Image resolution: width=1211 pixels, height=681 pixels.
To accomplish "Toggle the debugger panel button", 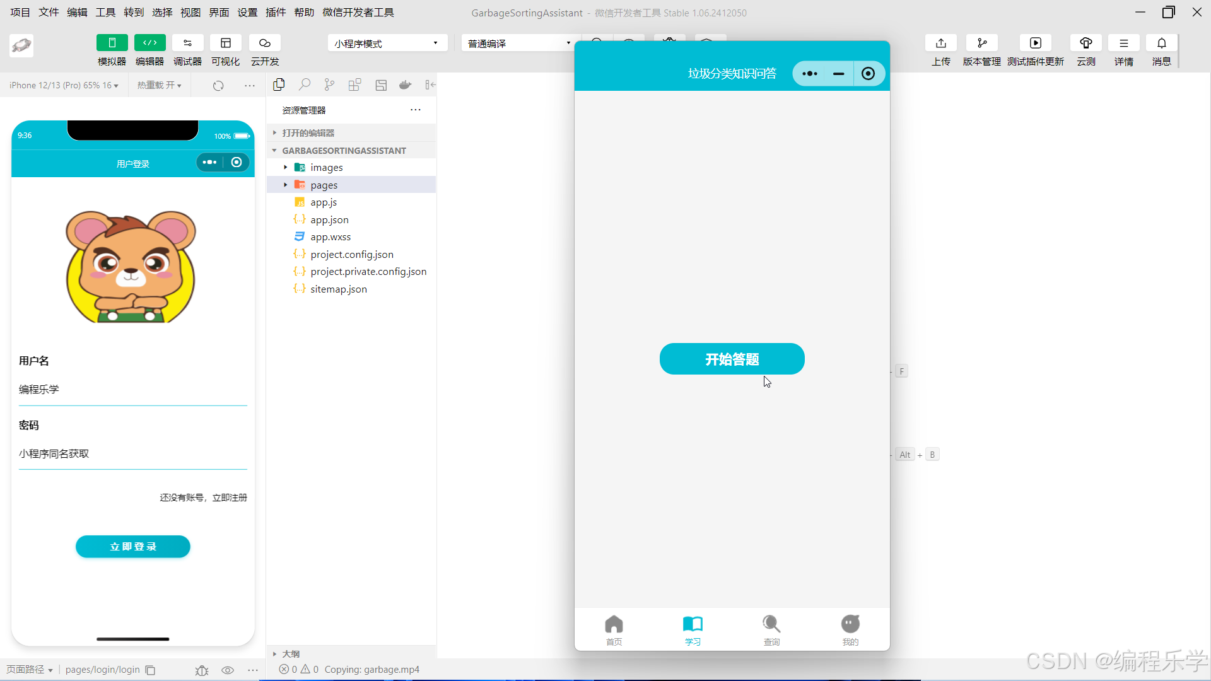I will point(187,43).
